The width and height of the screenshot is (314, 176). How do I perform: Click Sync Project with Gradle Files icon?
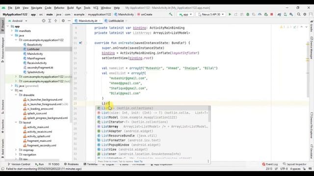coord(279,14)
